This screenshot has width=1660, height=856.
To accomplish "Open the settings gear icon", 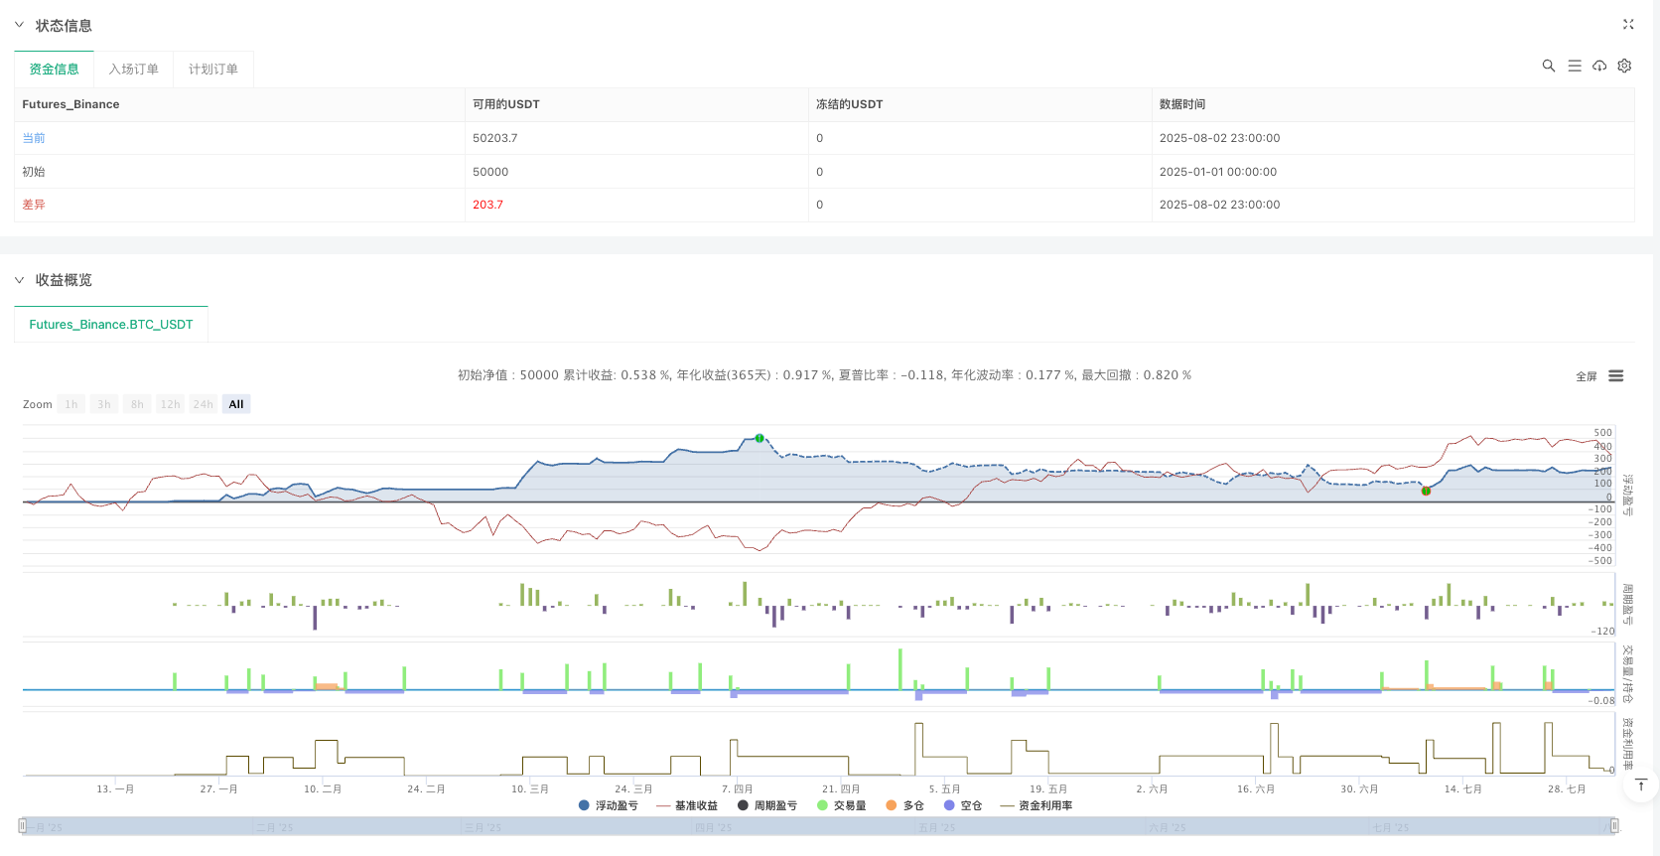I will pos(1624,66).
